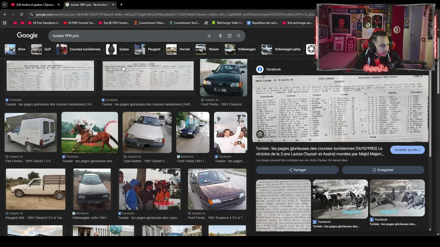440x247 pixels.
Task: Open the first YouTube bookmark icon
Action: coord(15,23)
